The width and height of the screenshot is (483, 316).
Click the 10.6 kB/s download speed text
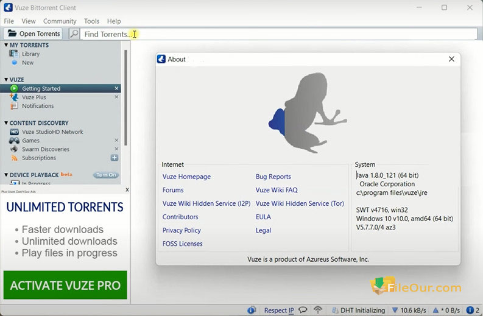pos(413,310)
